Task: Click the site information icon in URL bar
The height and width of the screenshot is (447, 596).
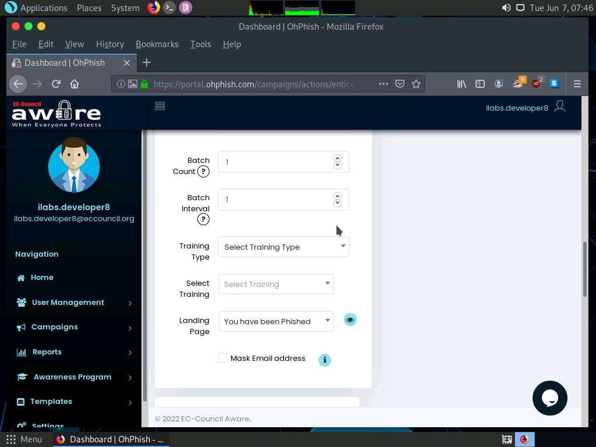Action: [120, 84]
